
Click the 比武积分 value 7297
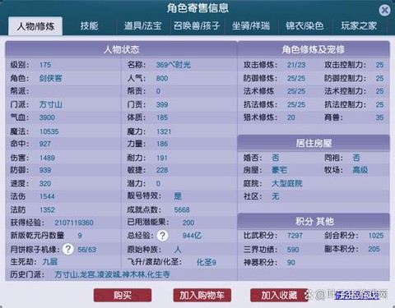295,236
